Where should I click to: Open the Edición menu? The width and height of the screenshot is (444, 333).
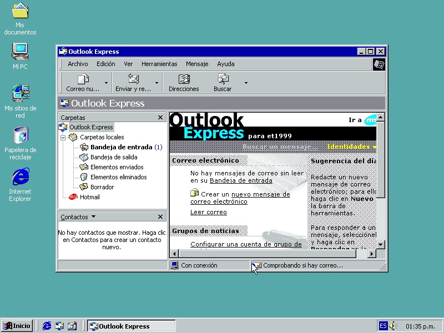106,64
